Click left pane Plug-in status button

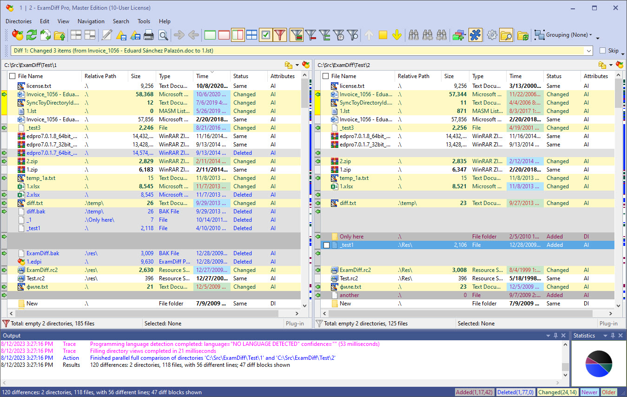[x=294, y=324]
